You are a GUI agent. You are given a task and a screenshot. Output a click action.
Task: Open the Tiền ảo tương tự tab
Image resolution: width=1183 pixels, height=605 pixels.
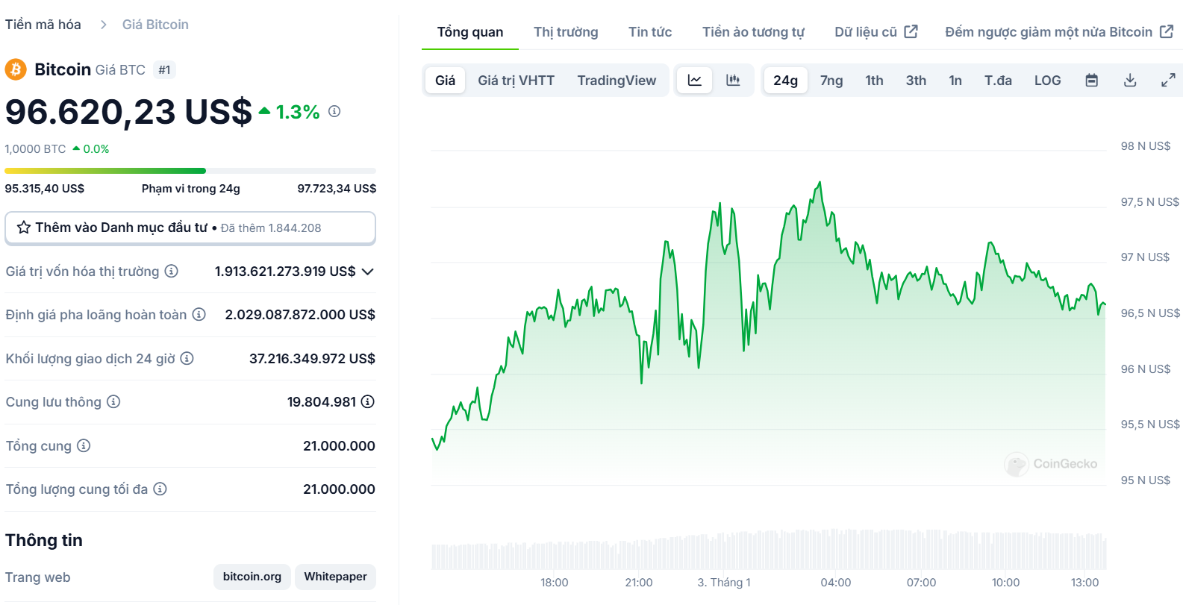coord(753,32)
